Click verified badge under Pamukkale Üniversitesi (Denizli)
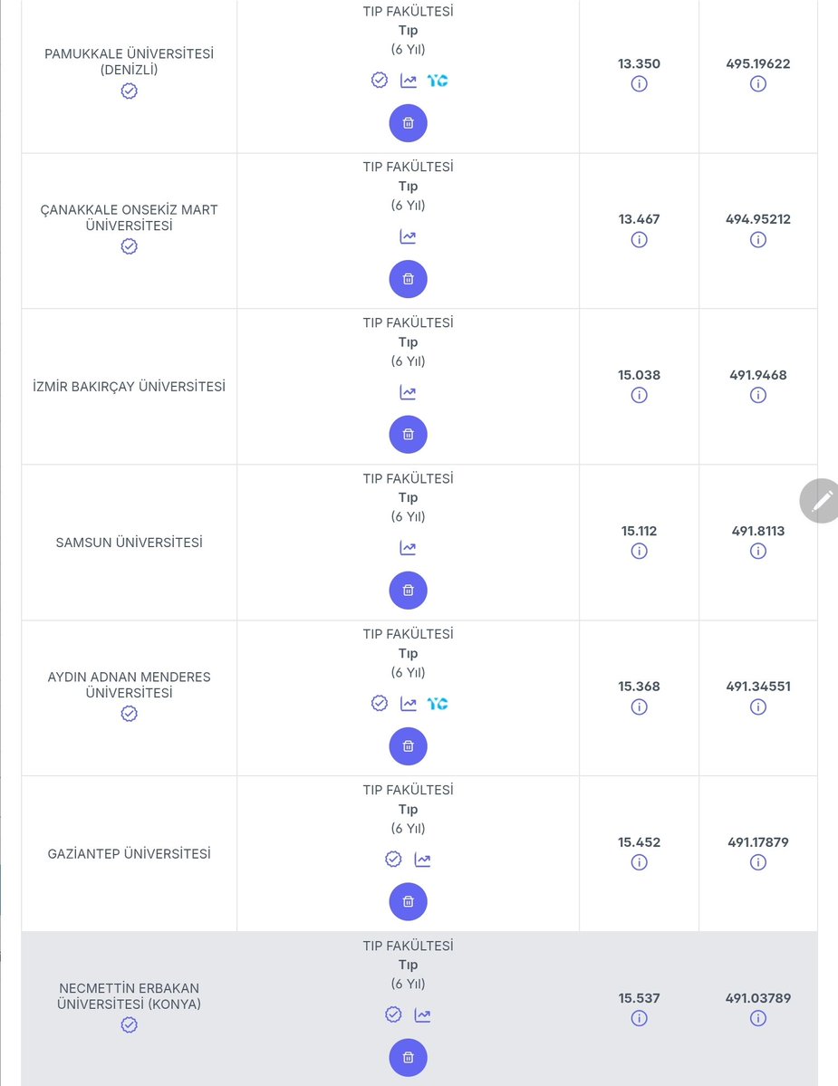Screen dimensions: 838x1086 click(x=129, y=91)
